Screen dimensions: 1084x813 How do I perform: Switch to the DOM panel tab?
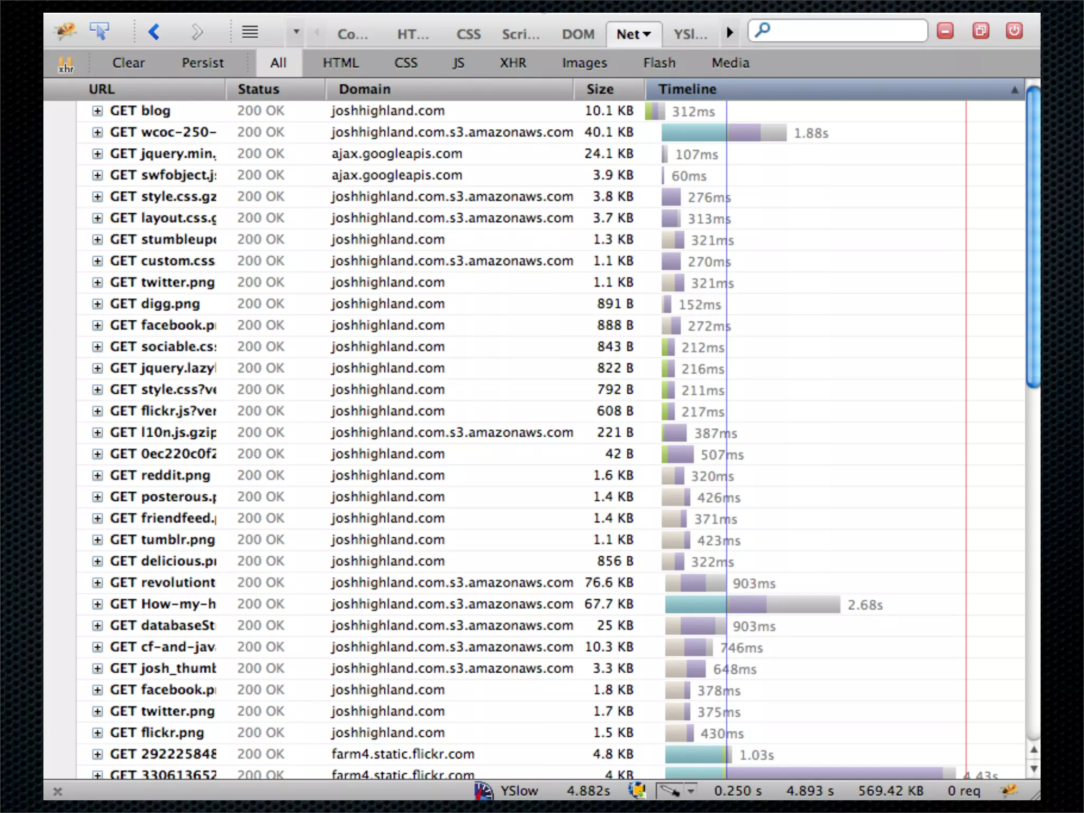(x=577, y=34)
